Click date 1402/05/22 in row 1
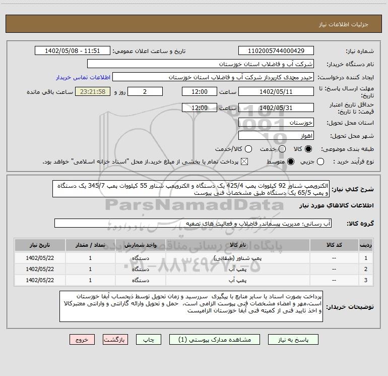The image size is (388, 376). click(40, 258)
